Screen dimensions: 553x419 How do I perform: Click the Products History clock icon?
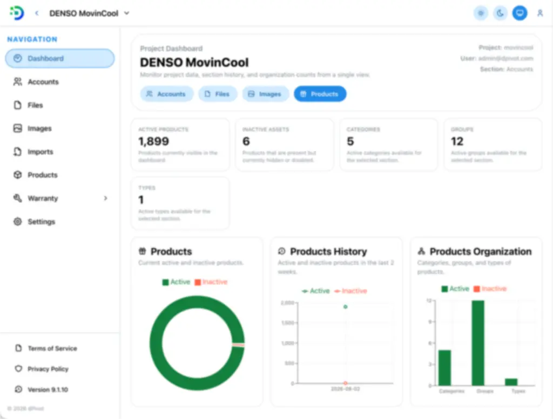281,251
